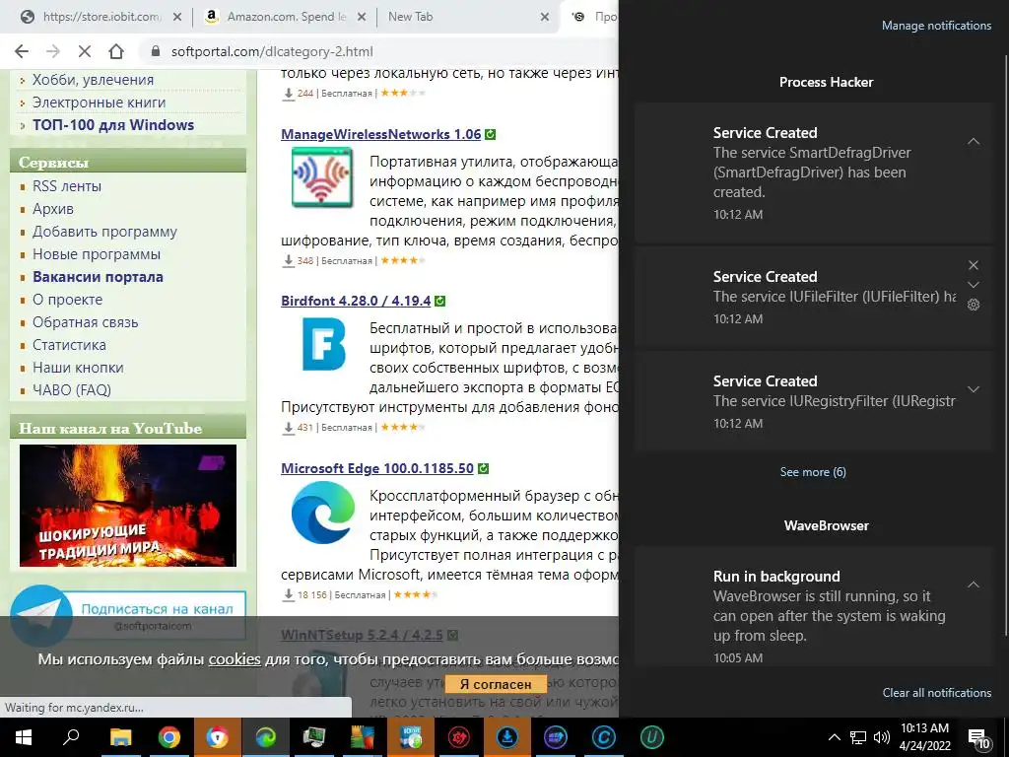Accept cookies with Я согласен button
Screen dimensions: 1009x757
496,684
